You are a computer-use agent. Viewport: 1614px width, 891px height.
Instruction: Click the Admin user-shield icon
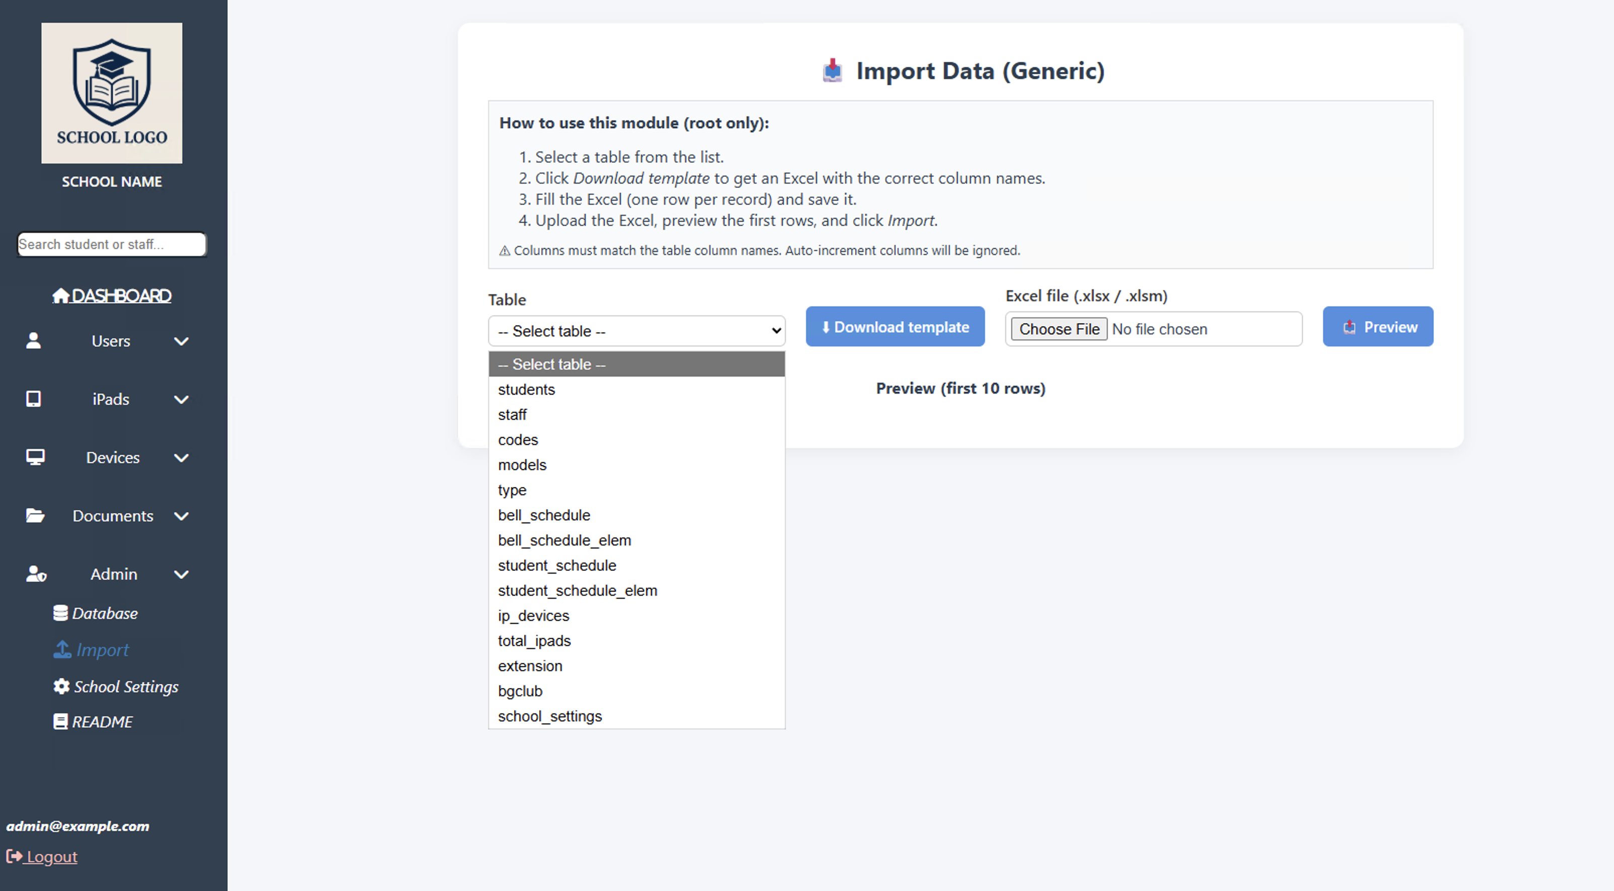click(x=36, y=574)
